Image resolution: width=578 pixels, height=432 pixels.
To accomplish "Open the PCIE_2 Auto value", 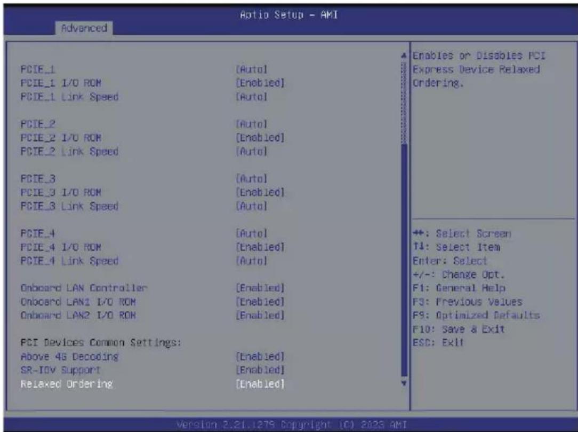I will pos(251,124).
